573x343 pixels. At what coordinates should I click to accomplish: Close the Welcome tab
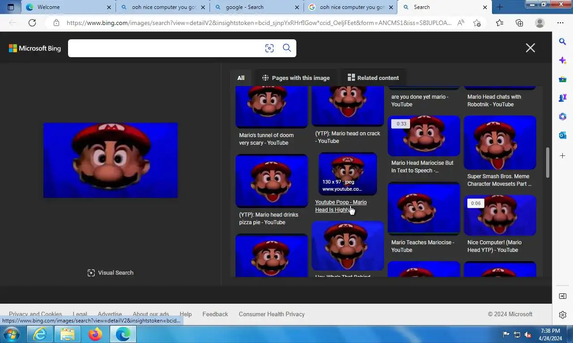coord(109,7)
